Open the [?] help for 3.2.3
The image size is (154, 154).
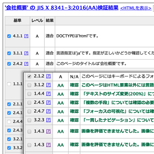click(x=49, y=120)
